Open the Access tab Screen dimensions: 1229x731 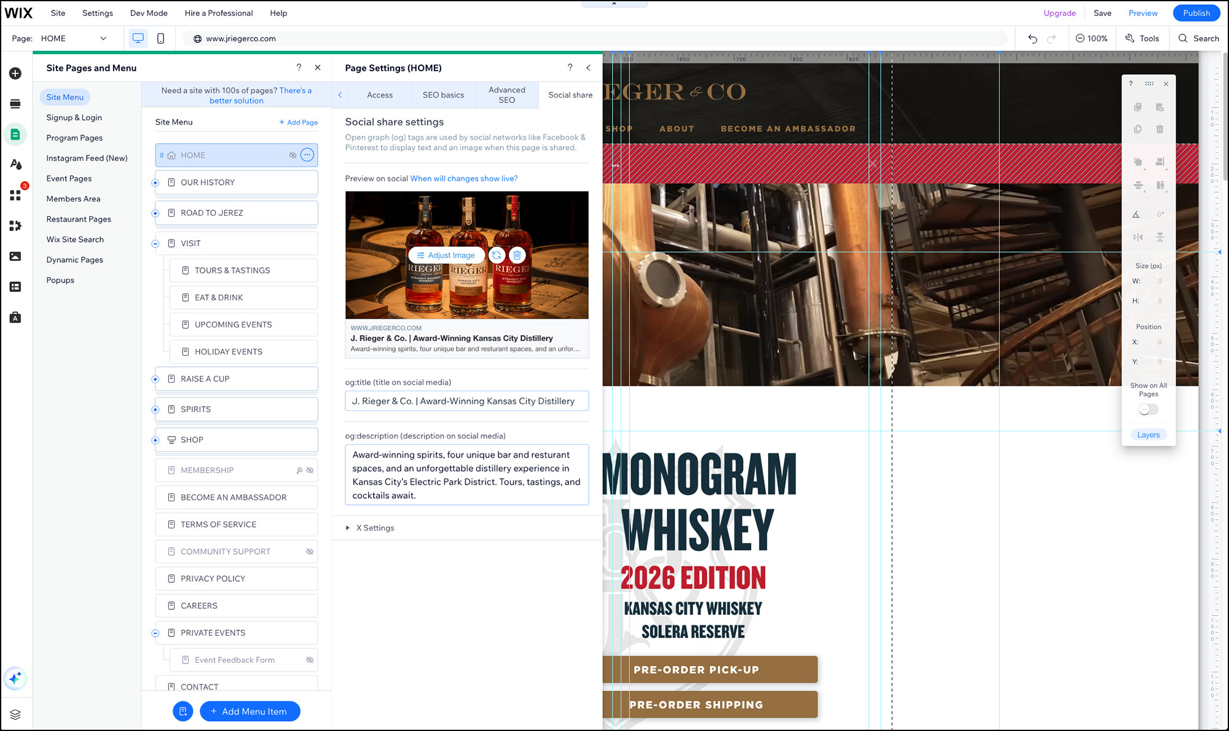click(x=380, y=95)
